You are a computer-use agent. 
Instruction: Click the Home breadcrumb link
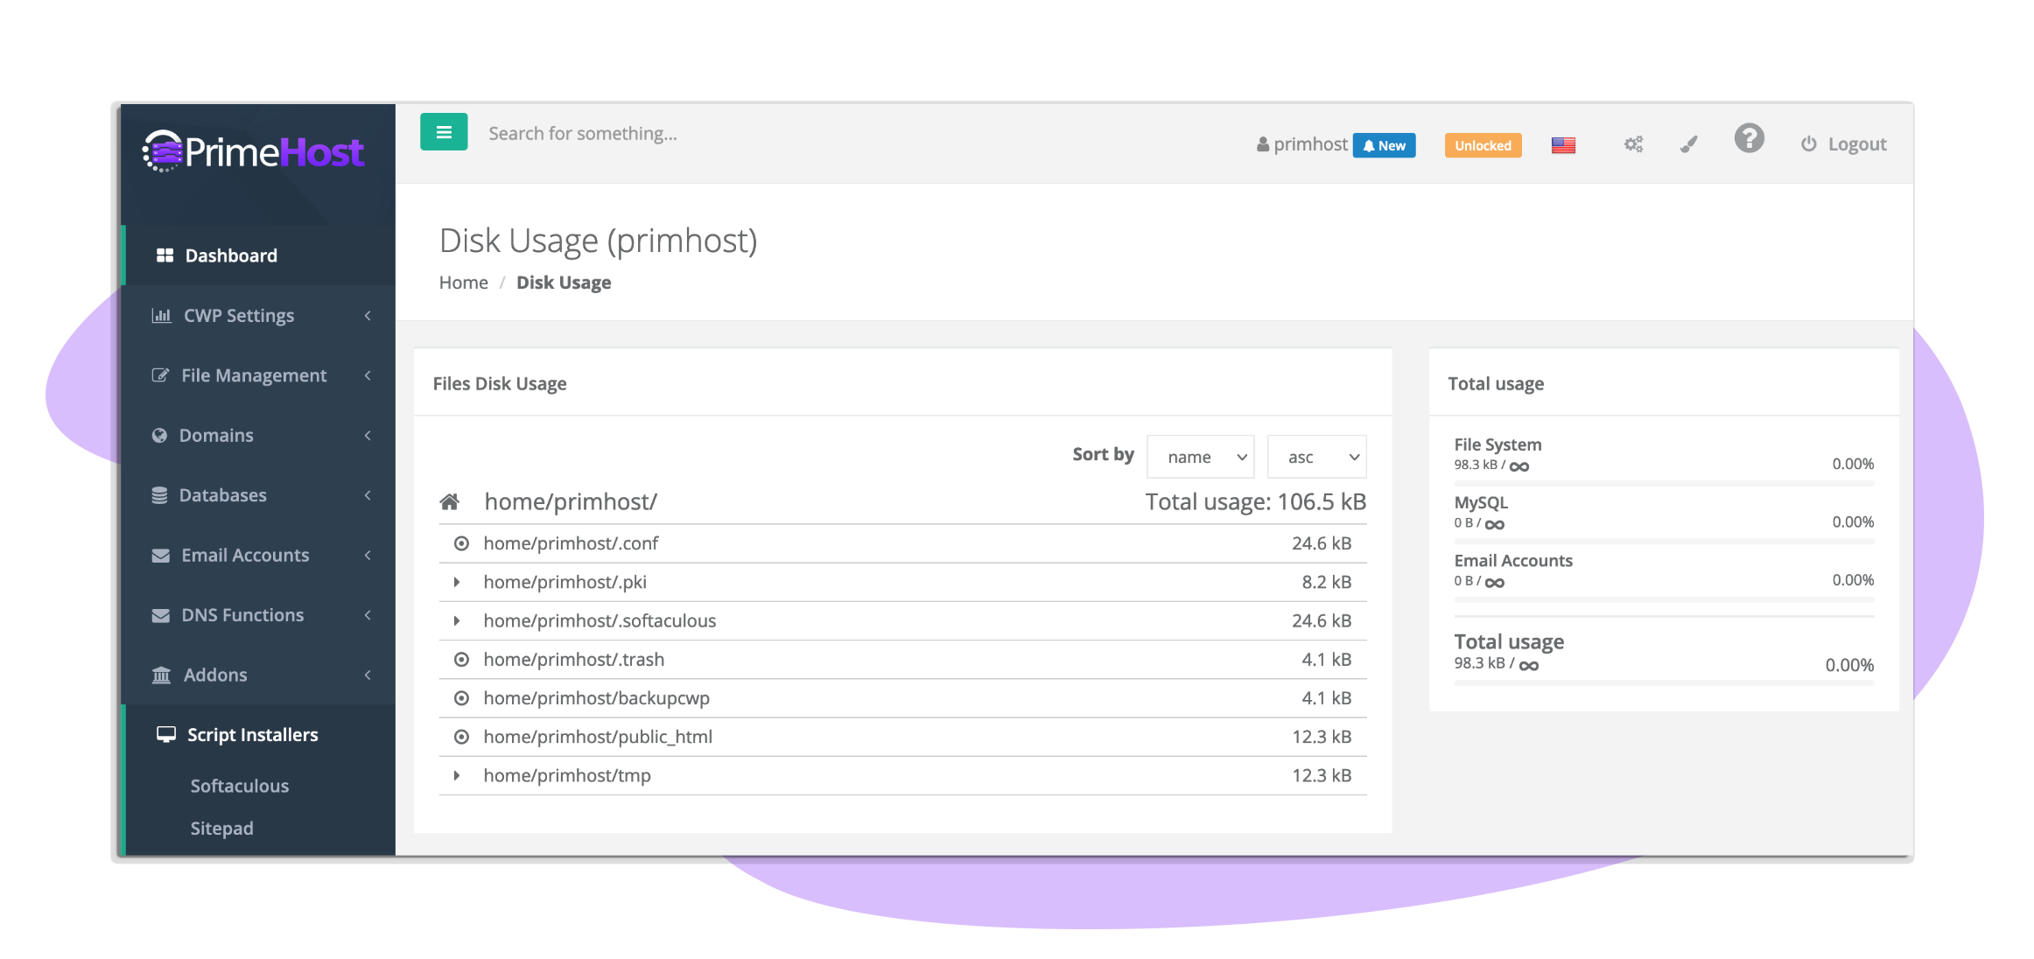tap(463, 283)
